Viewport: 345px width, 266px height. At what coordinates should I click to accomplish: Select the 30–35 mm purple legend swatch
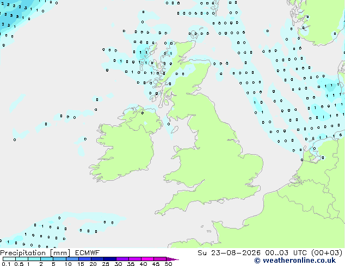(122, 259)
